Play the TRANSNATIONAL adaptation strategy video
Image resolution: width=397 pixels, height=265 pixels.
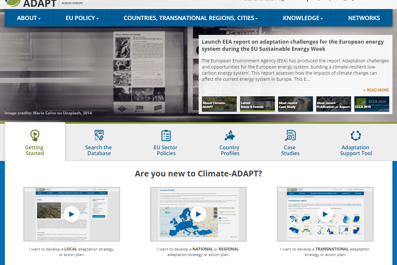pos(325,214)
